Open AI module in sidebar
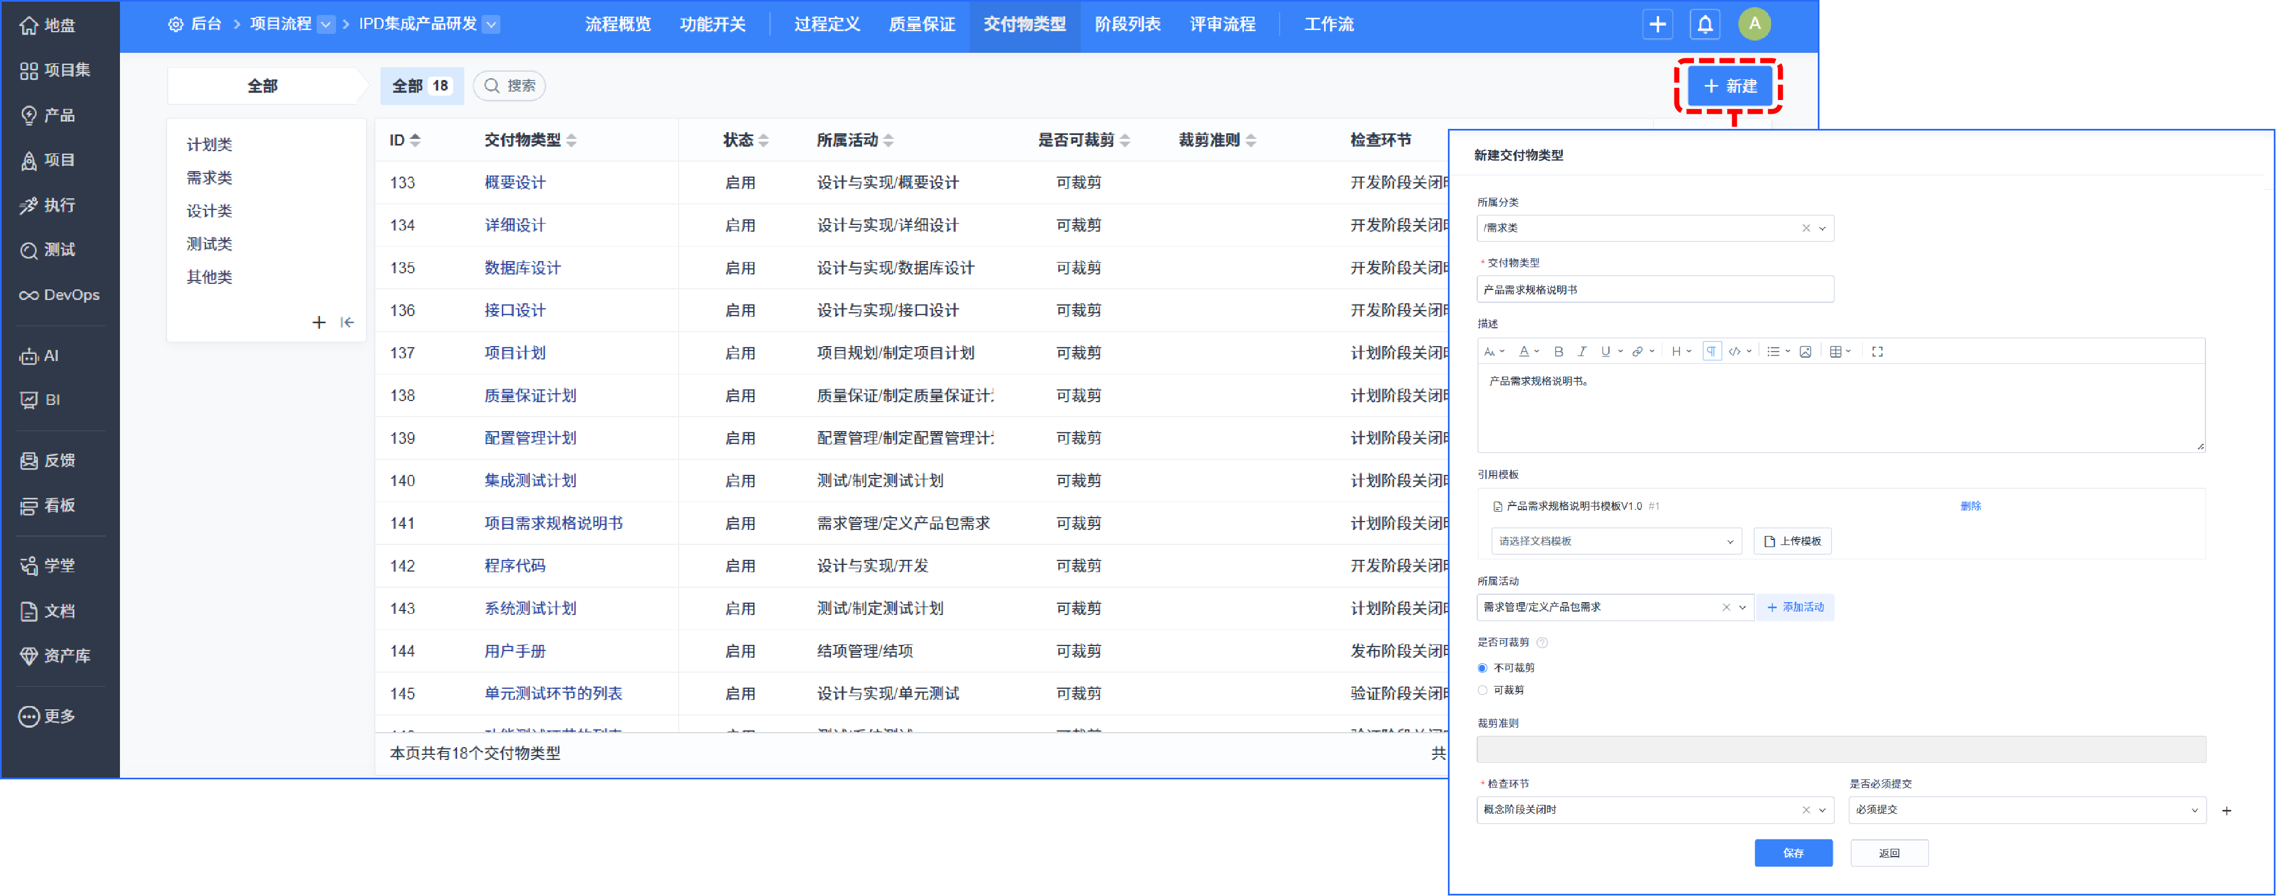2276x896 pixels. [x=40, y=356]
